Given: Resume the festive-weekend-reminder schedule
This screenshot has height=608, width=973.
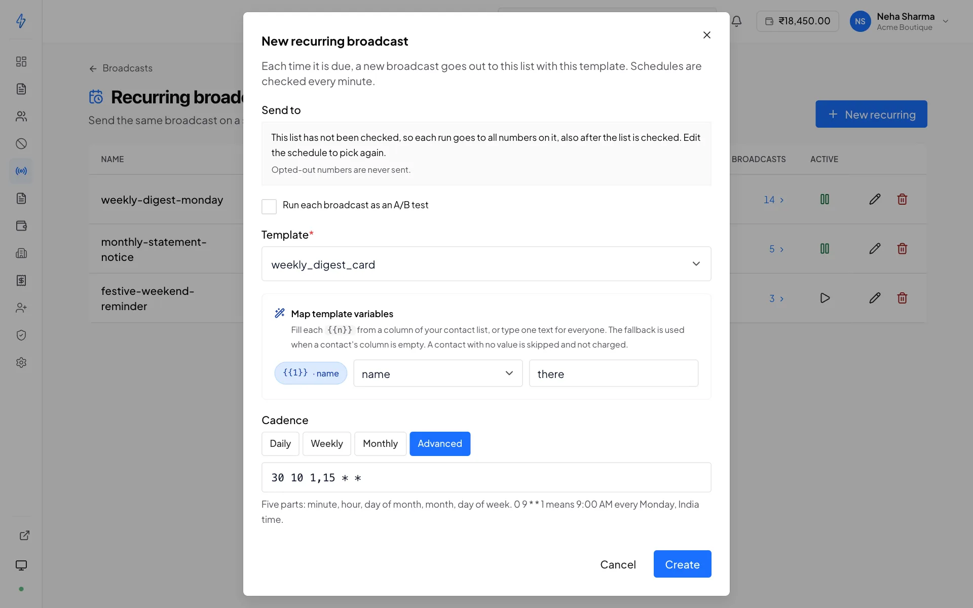Looking at the screenshot, I should click(x=825, y=298).
